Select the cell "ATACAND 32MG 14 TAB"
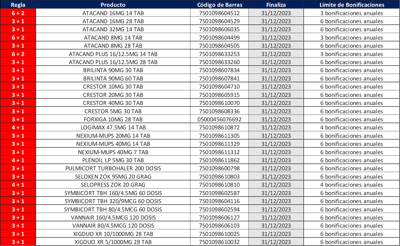 point(113,29)
